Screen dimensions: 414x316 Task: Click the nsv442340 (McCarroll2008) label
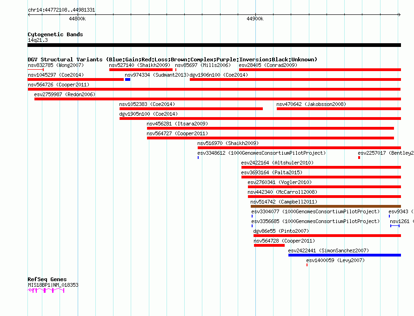(282, 192)
